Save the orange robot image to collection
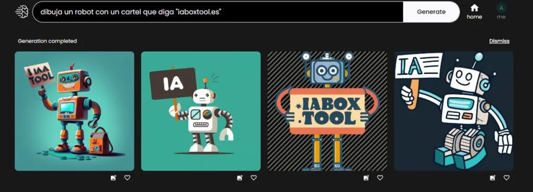The image size is (533, 192). click(113, 178)
